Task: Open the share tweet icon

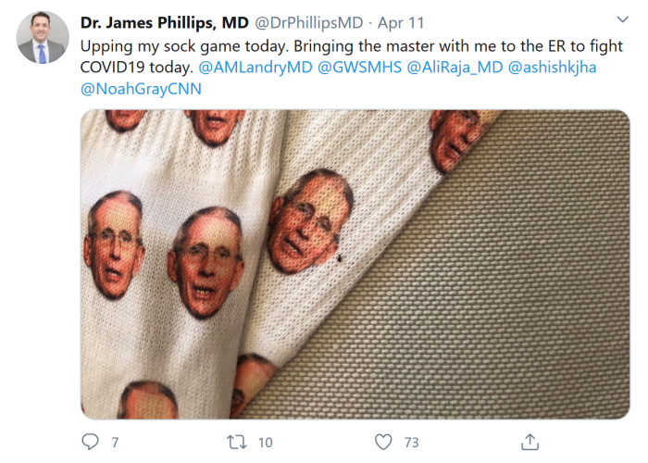Action: (x=530, y=442)
